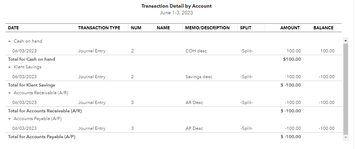
Task: Click the BALANCE column header
Action: [323, 28]
